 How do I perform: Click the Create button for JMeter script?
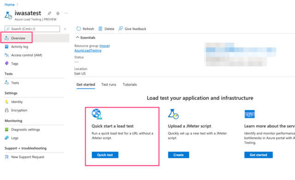178,155
